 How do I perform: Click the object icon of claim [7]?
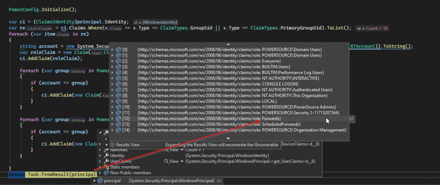[118, 90]
